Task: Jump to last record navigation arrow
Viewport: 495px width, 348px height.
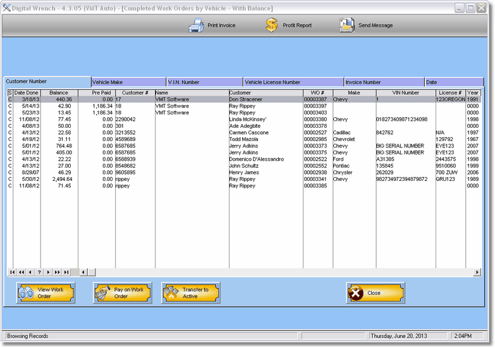Action: (66, 272)
